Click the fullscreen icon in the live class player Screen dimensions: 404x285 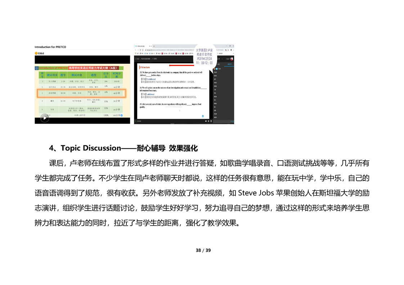pyautogui.click(x=211, y=121)
